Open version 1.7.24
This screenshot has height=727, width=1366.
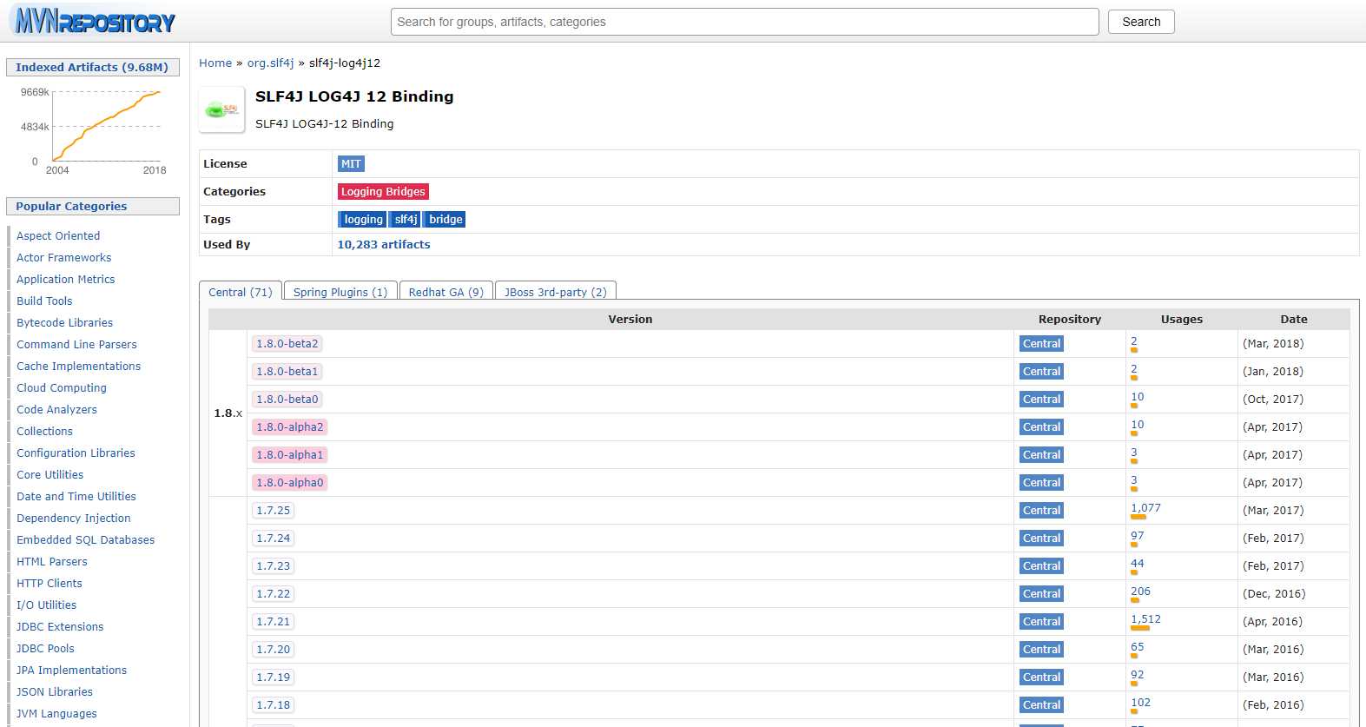coord(274,539)
